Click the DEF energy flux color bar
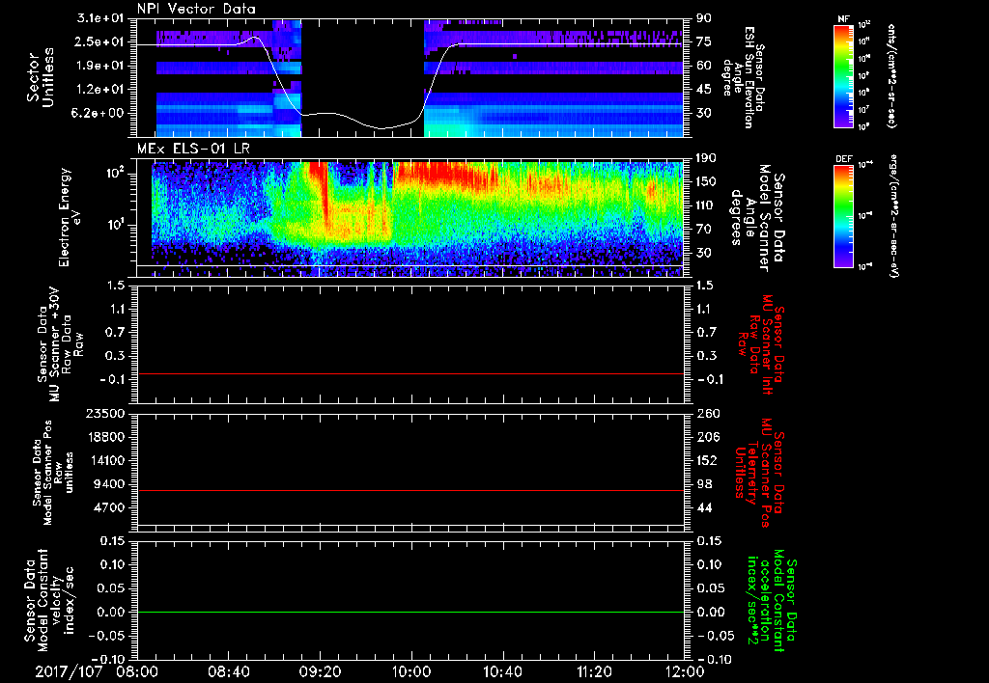This screenshot has width=989, height=683. [843, 215]
